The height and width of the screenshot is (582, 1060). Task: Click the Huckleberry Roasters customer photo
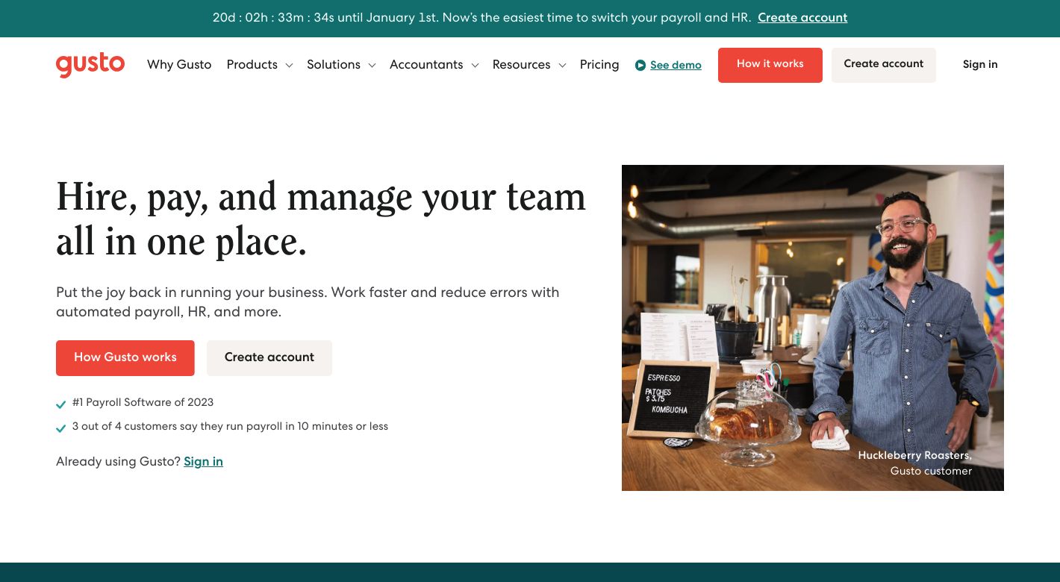tap(813, 328)
